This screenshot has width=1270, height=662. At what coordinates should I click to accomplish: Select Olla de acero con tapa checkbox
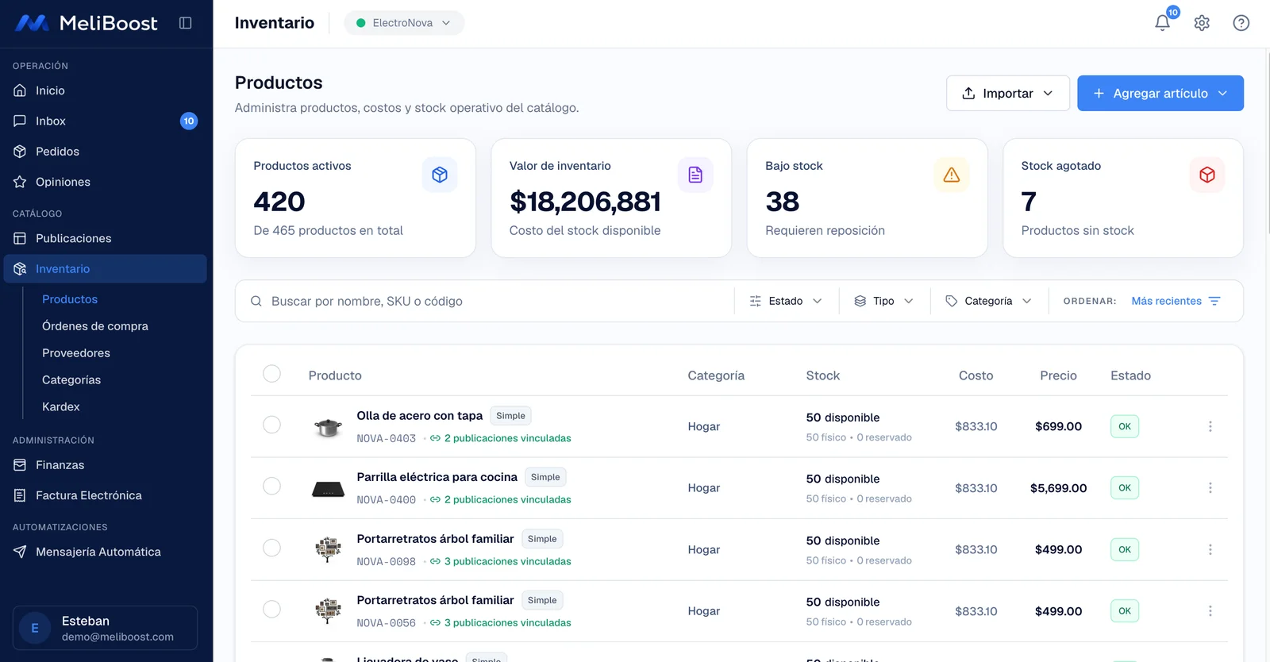(x=271, y=425)
